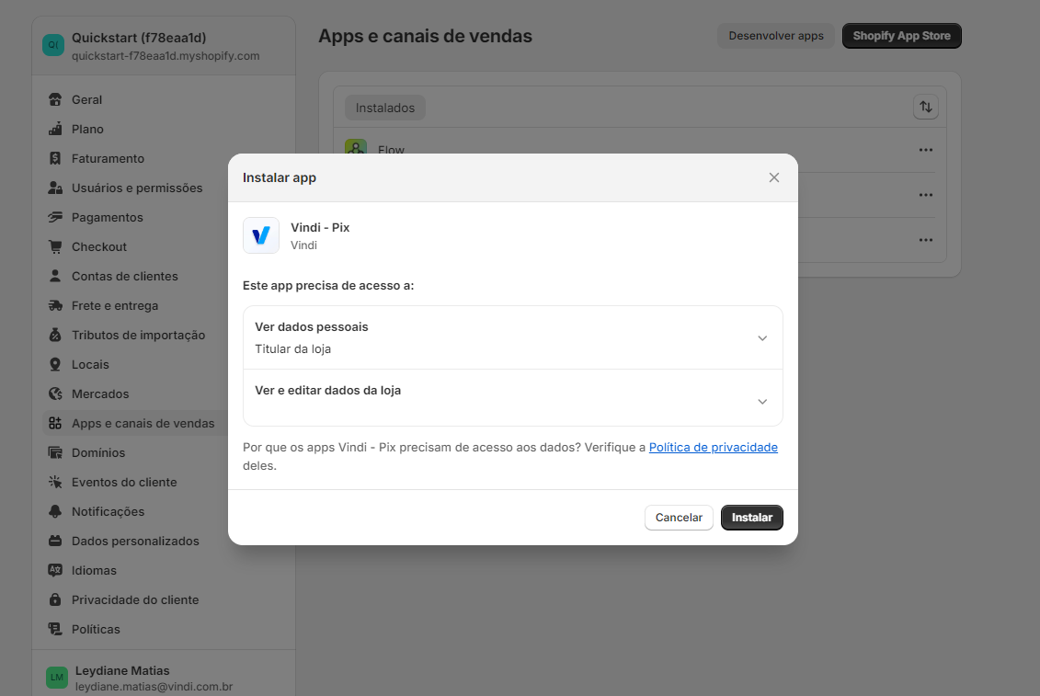The height and width of the screenshot is (696, 1040).
Task: Click the Locais pin icon
Action: tap(55, 364)
